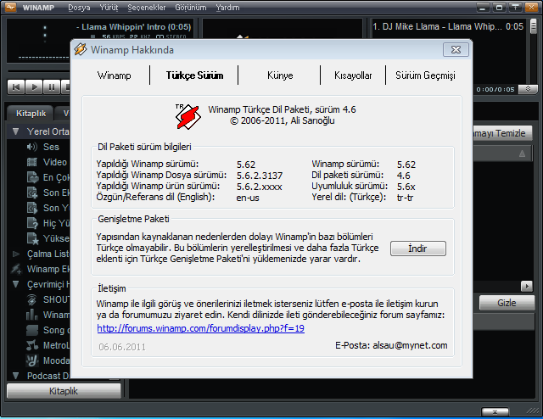The width and height of the screenshot is (543, 419).
Task: Open the Dosya menu
Action: (x=79, y=8)
